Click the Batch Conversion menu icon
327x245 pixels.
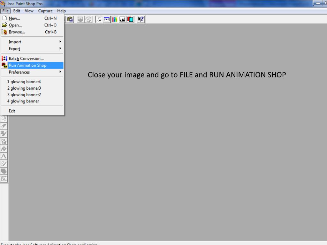click(x=4, y=59)
